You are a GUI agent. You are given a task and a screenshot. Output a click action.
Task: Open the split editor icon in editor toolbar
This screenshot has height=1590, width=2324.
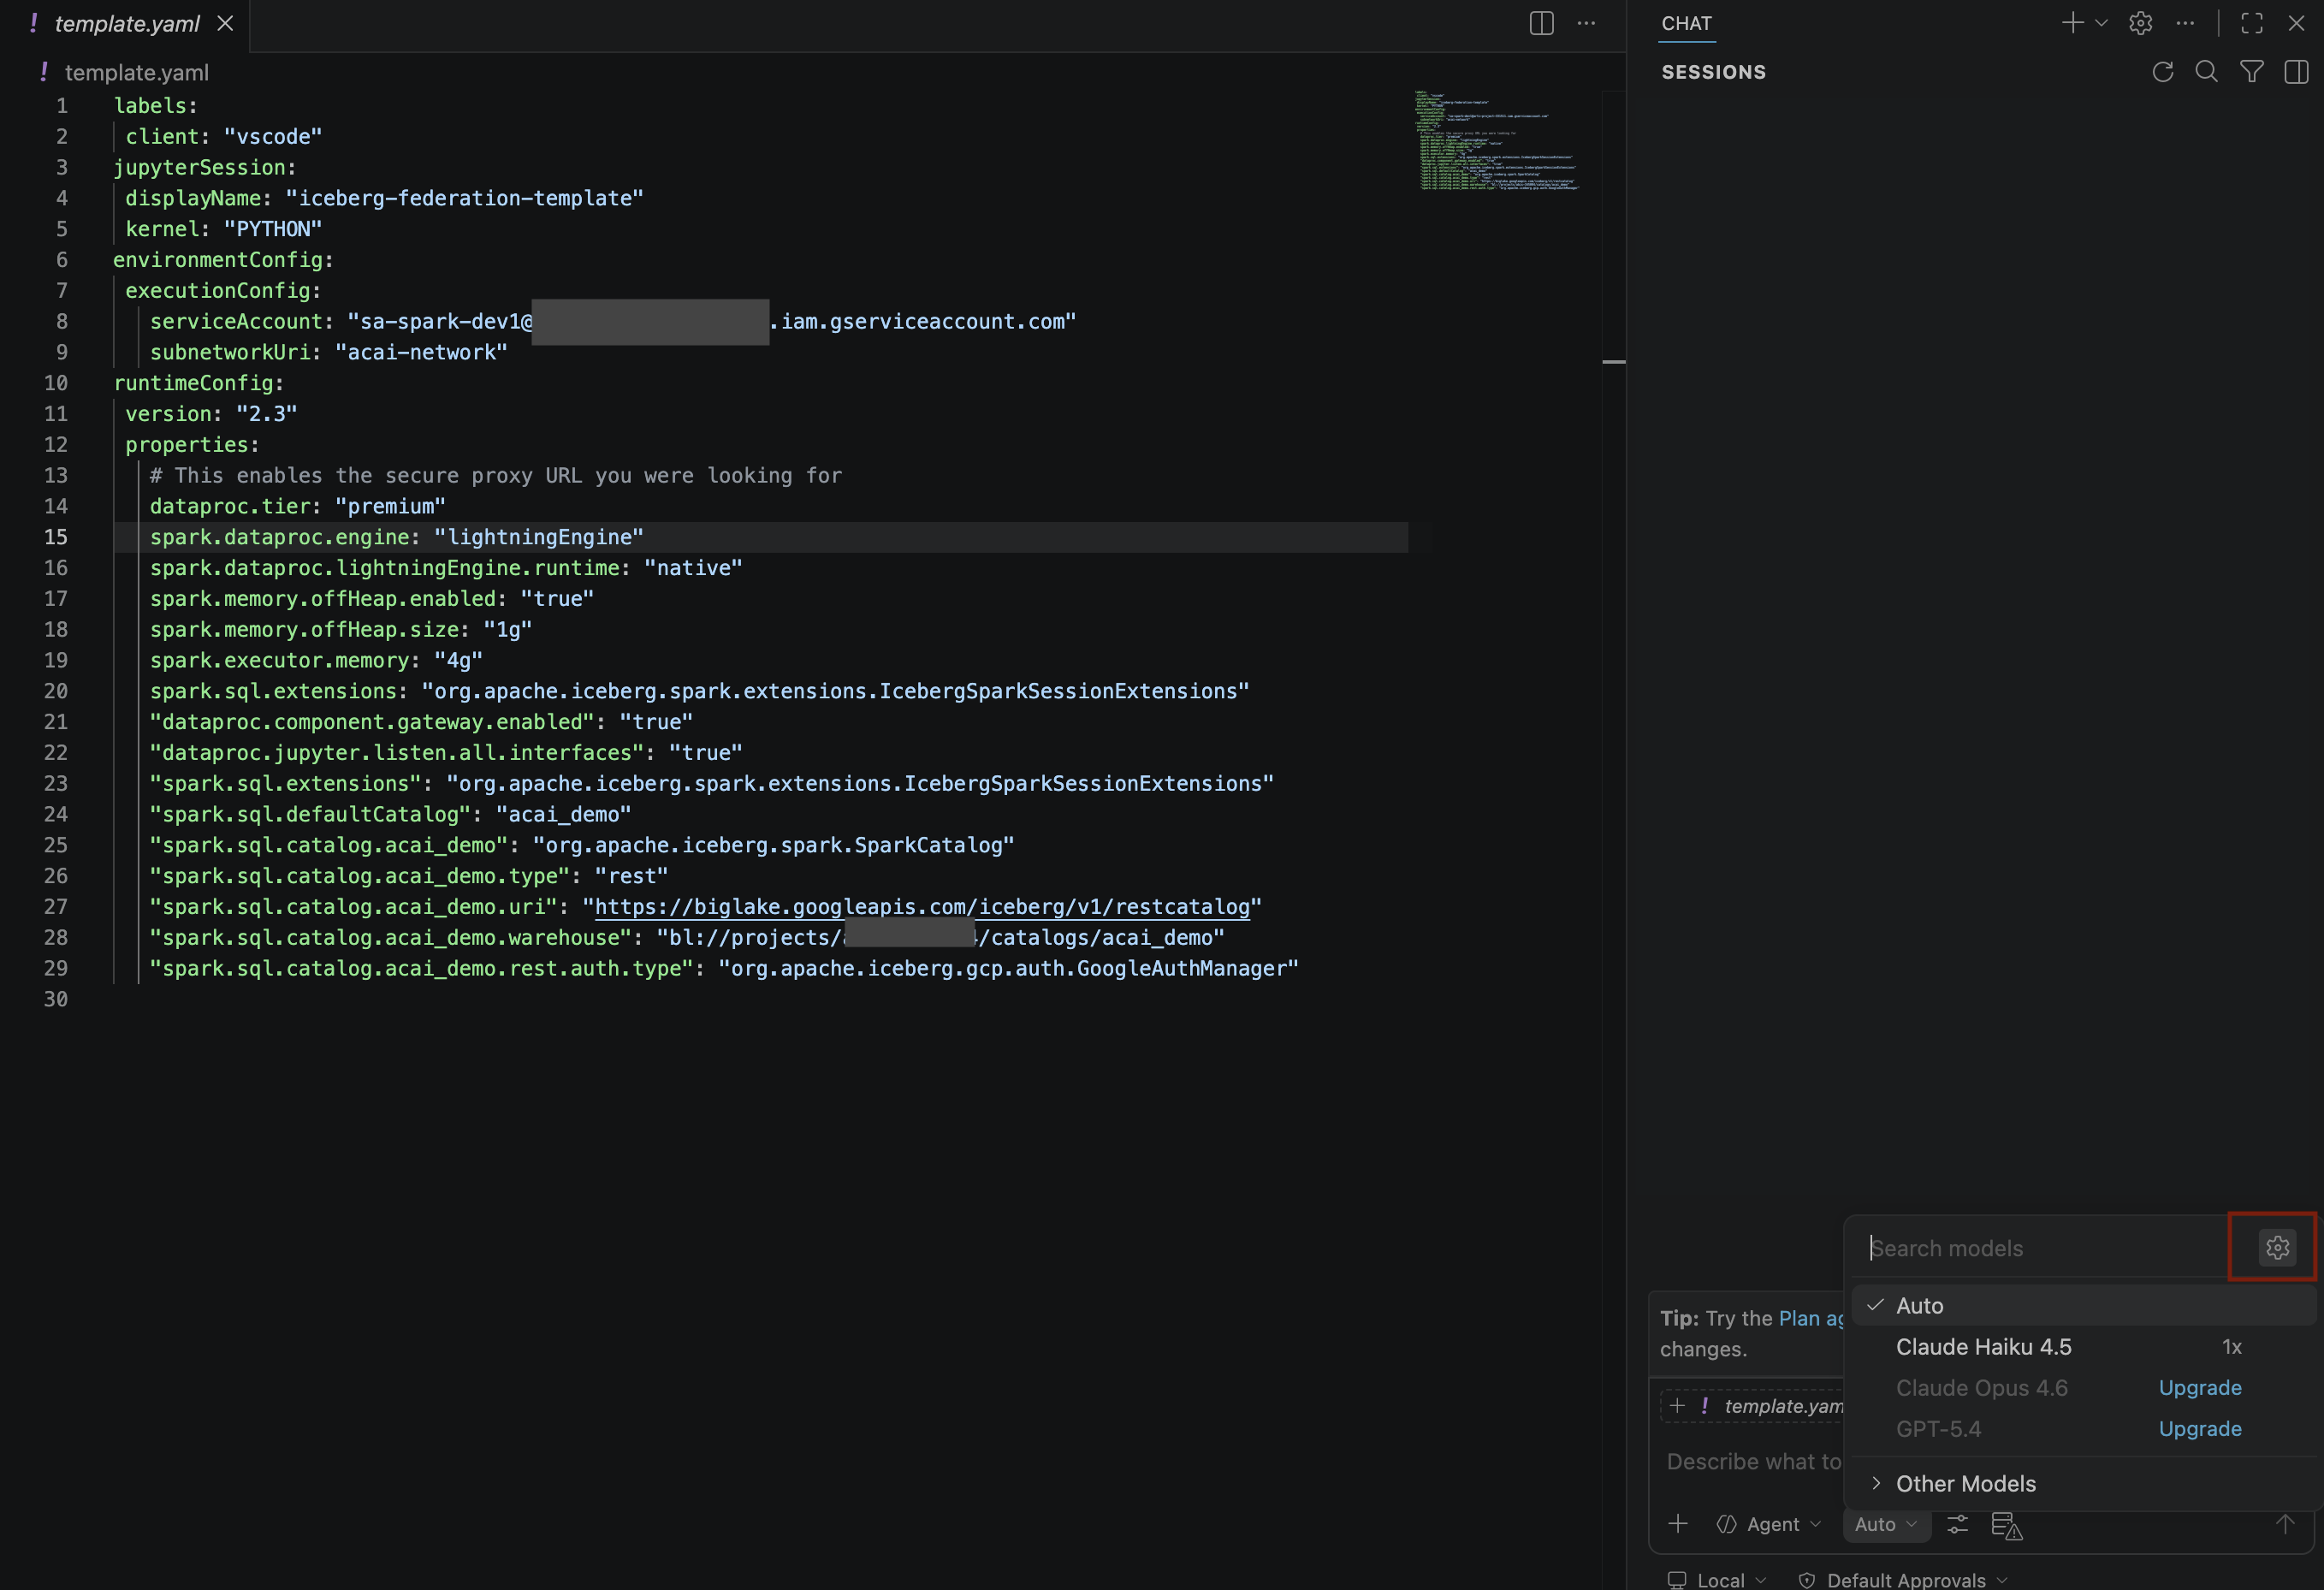click(x=1540, y=23)
